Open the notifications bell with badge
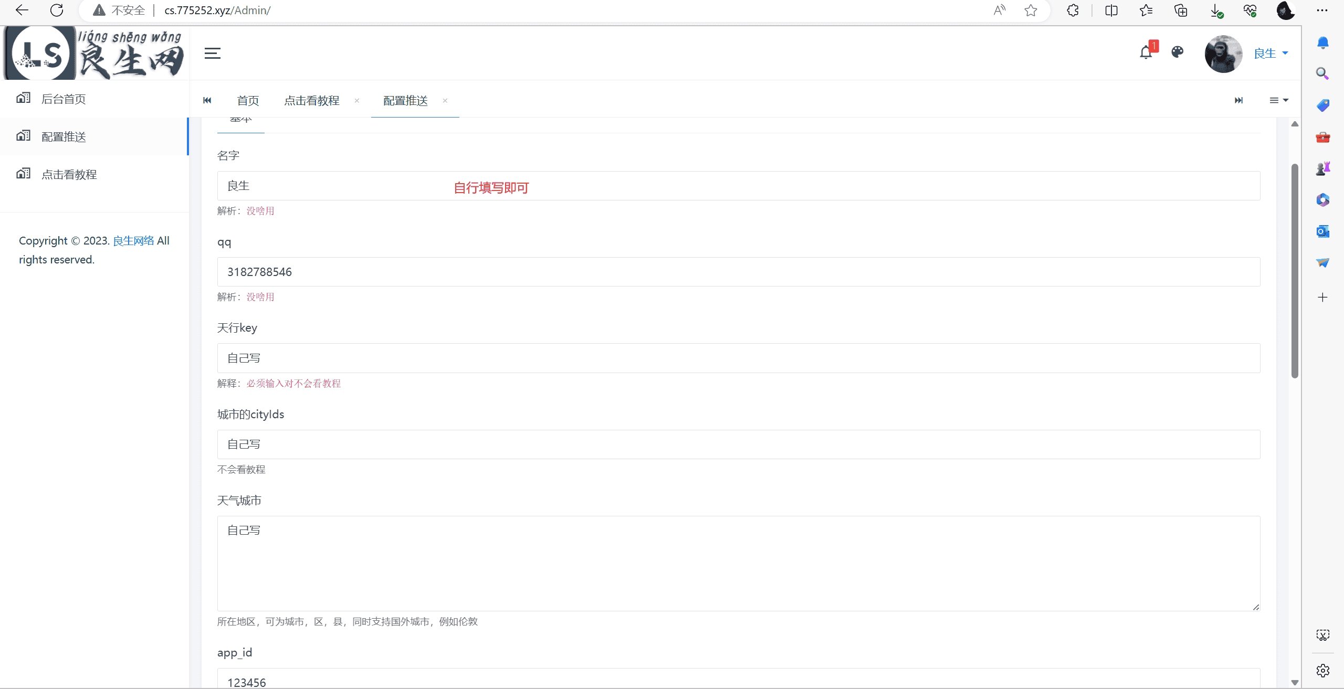Screen dimensions: 1344x689 pos(1146,52)
